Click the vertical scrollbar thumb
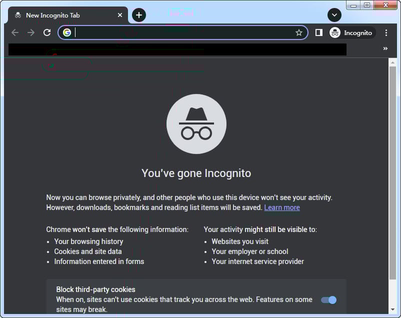The image size is (401, 318). tap(392, 173)
